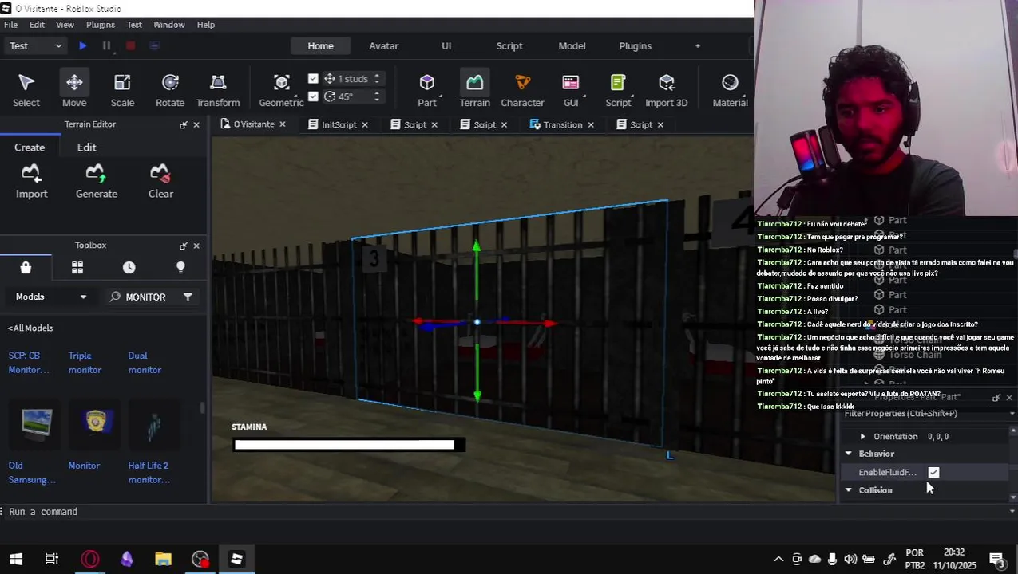1018x574 pixels.
Task: Select the Half Life 2 monitor thumbnail
Action: tap(154, 423)
